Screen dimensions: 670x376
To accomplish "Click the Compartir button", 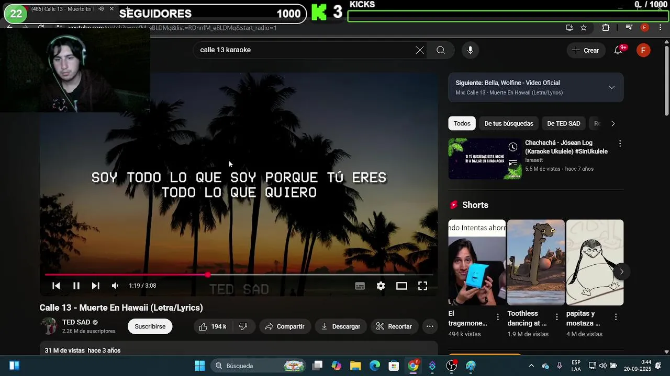I will (285, 326).
